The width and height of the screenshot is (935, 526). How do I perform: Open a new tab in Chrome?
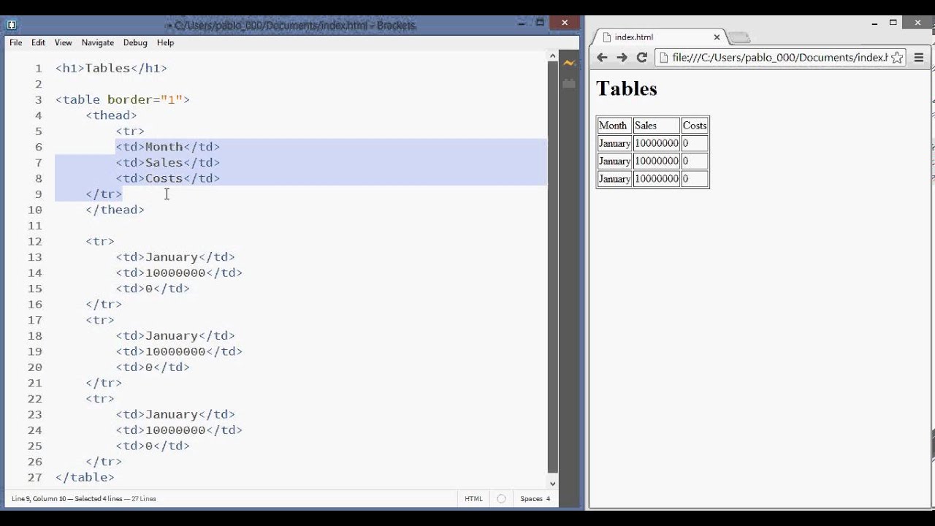coord(739,37)
